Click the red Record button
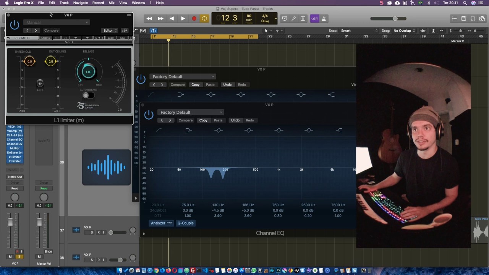Screen dimensions: 489x275 [194, 18]
